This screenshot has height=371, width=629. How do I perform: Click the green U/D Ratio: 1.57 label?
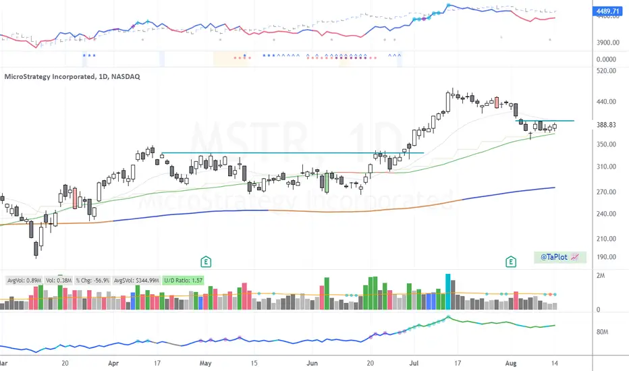click(x=184, y=281)
